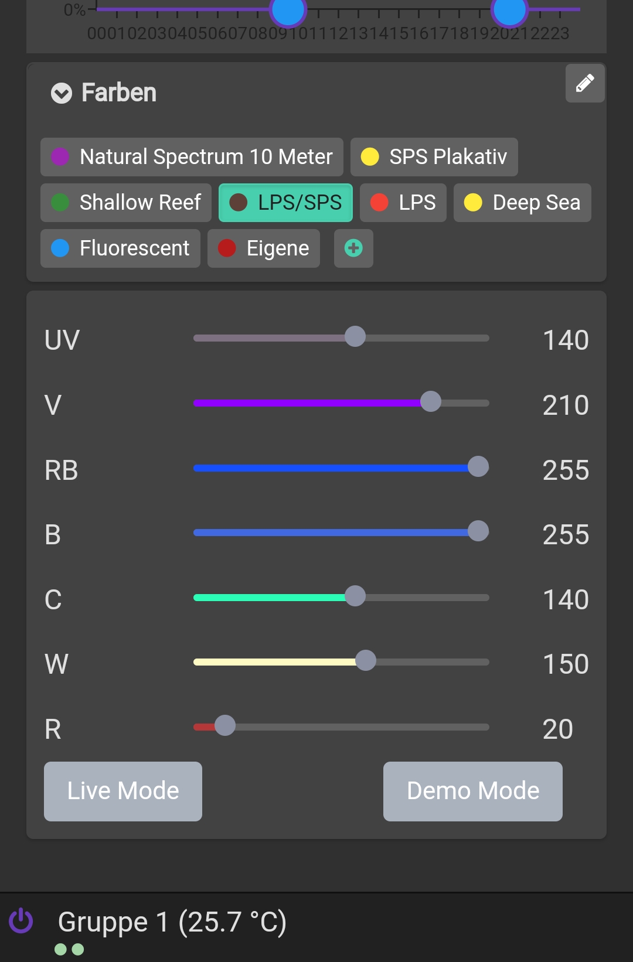The height and width of the screenshot is (962, 633).
Task: Add a new color preset with plus icon
Action: (x=353, y=248)
